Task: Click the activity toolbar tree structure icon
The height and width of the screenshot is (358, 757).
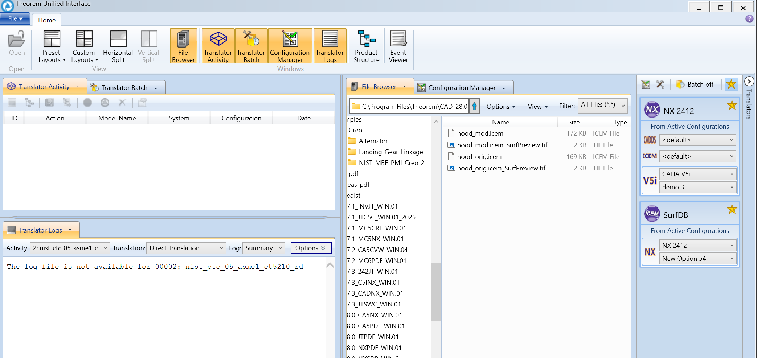Action: pos(29,103)
